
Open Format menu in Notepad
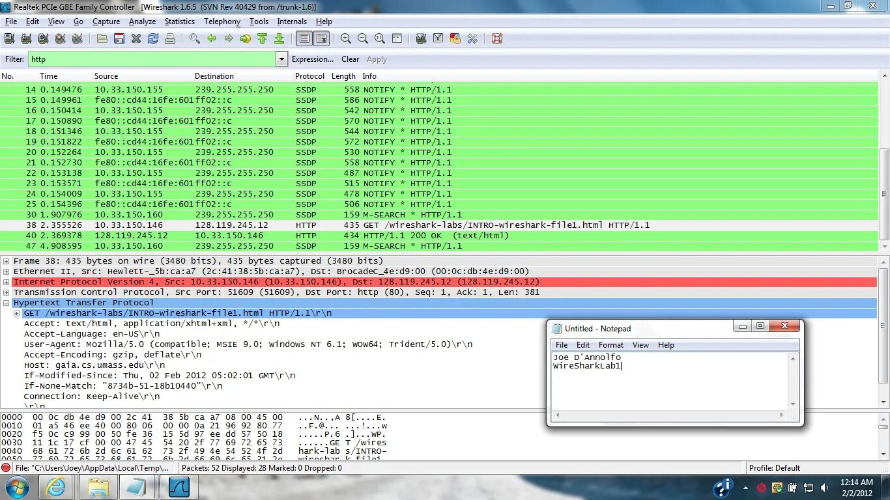[x=611, y=345]
